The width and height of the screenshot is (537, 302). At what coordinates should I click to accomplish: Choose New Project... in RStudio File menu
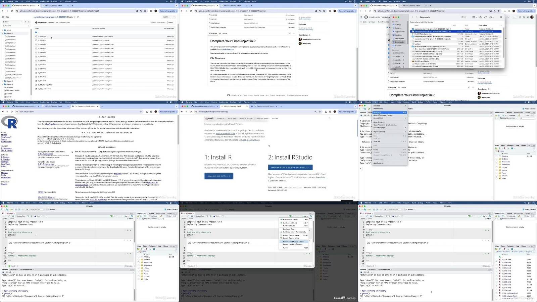[390, 109]
